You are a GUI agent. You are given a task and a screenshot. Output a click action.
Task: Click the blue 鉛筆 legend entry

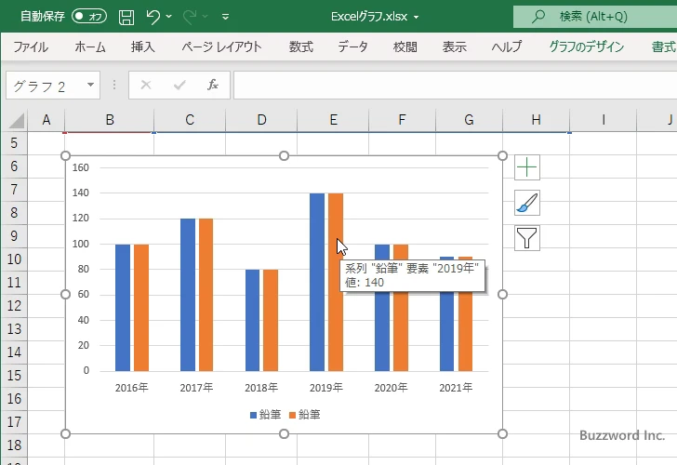click(x=266, y=415)
